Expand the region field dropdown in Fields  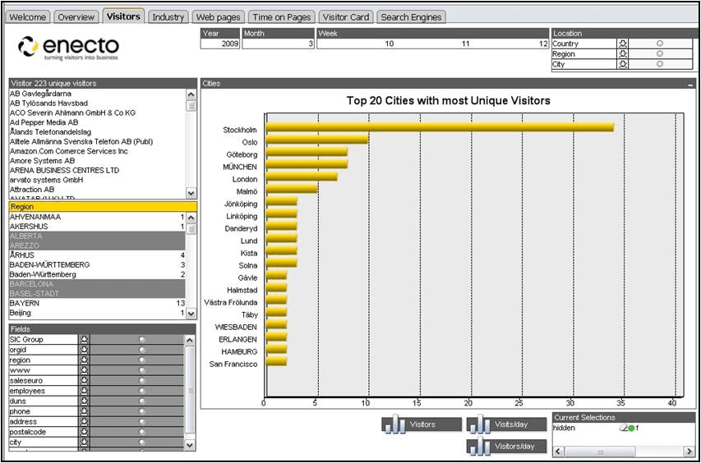[85, 360]
